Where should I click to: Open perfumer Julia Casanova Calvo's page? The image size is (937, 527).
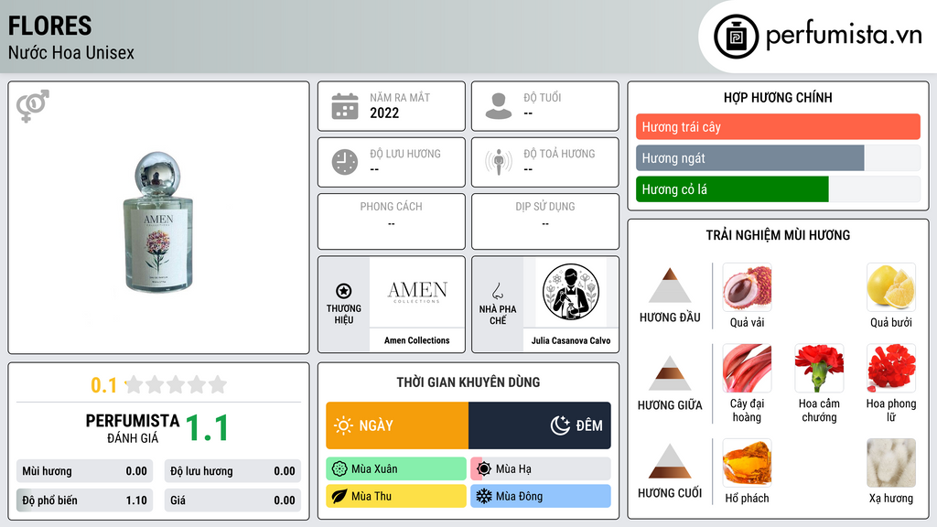(x=571, y=340)
